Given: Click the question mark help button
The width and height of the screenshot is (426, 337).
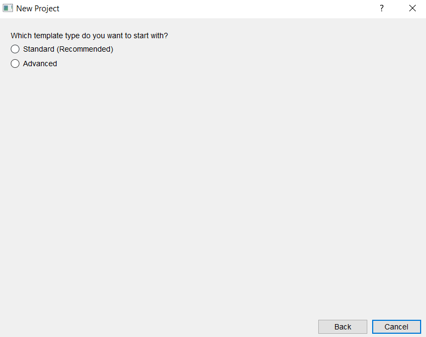Looking at the screenshot, I should pyautogui.click(x=381, y=9).
